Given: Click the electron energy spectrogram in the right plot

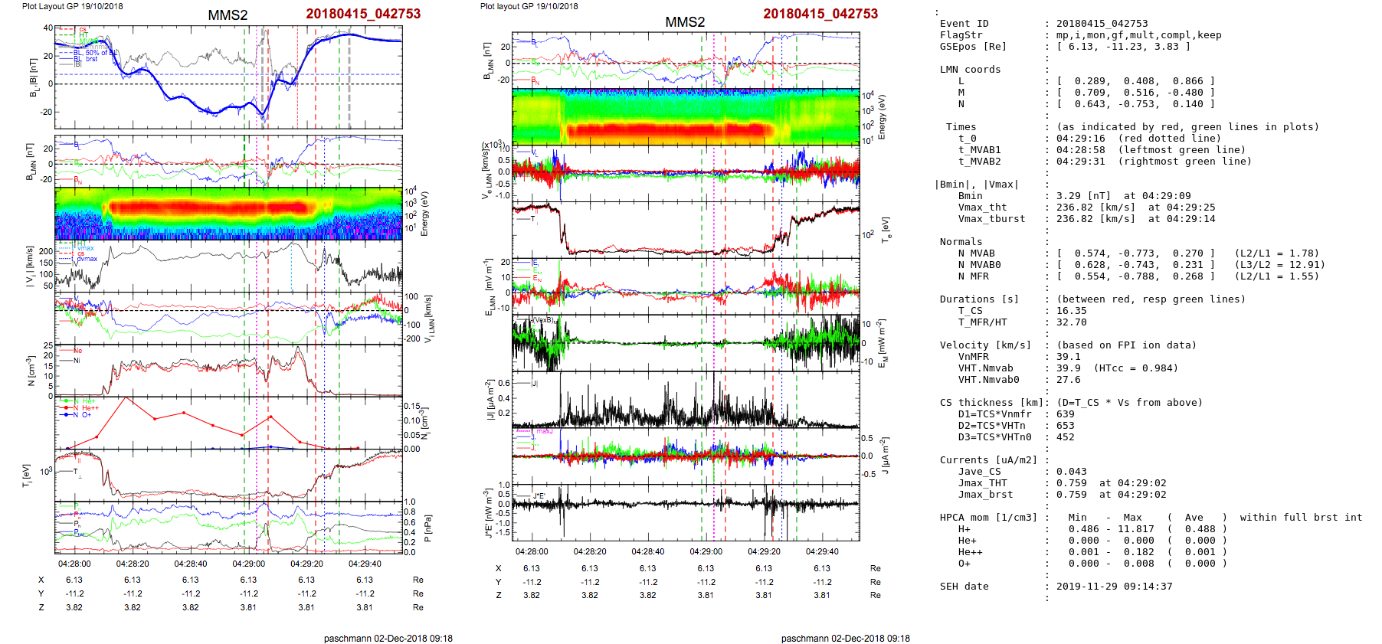Looking at the screenshot, I should click(x=686, y=116).
